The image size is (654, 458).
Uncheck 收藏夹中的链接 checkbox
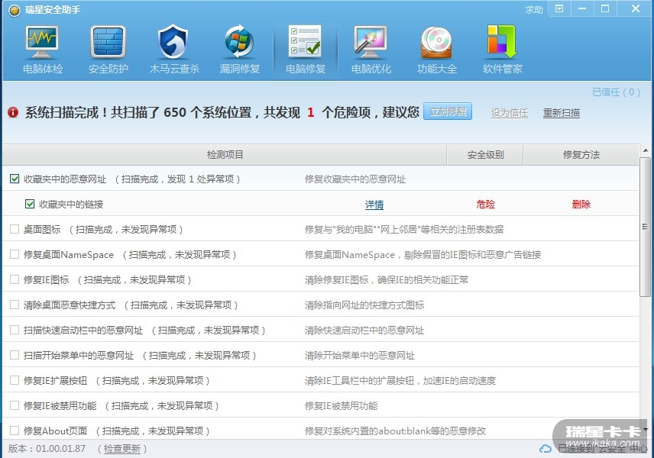[x=30, y=205]
